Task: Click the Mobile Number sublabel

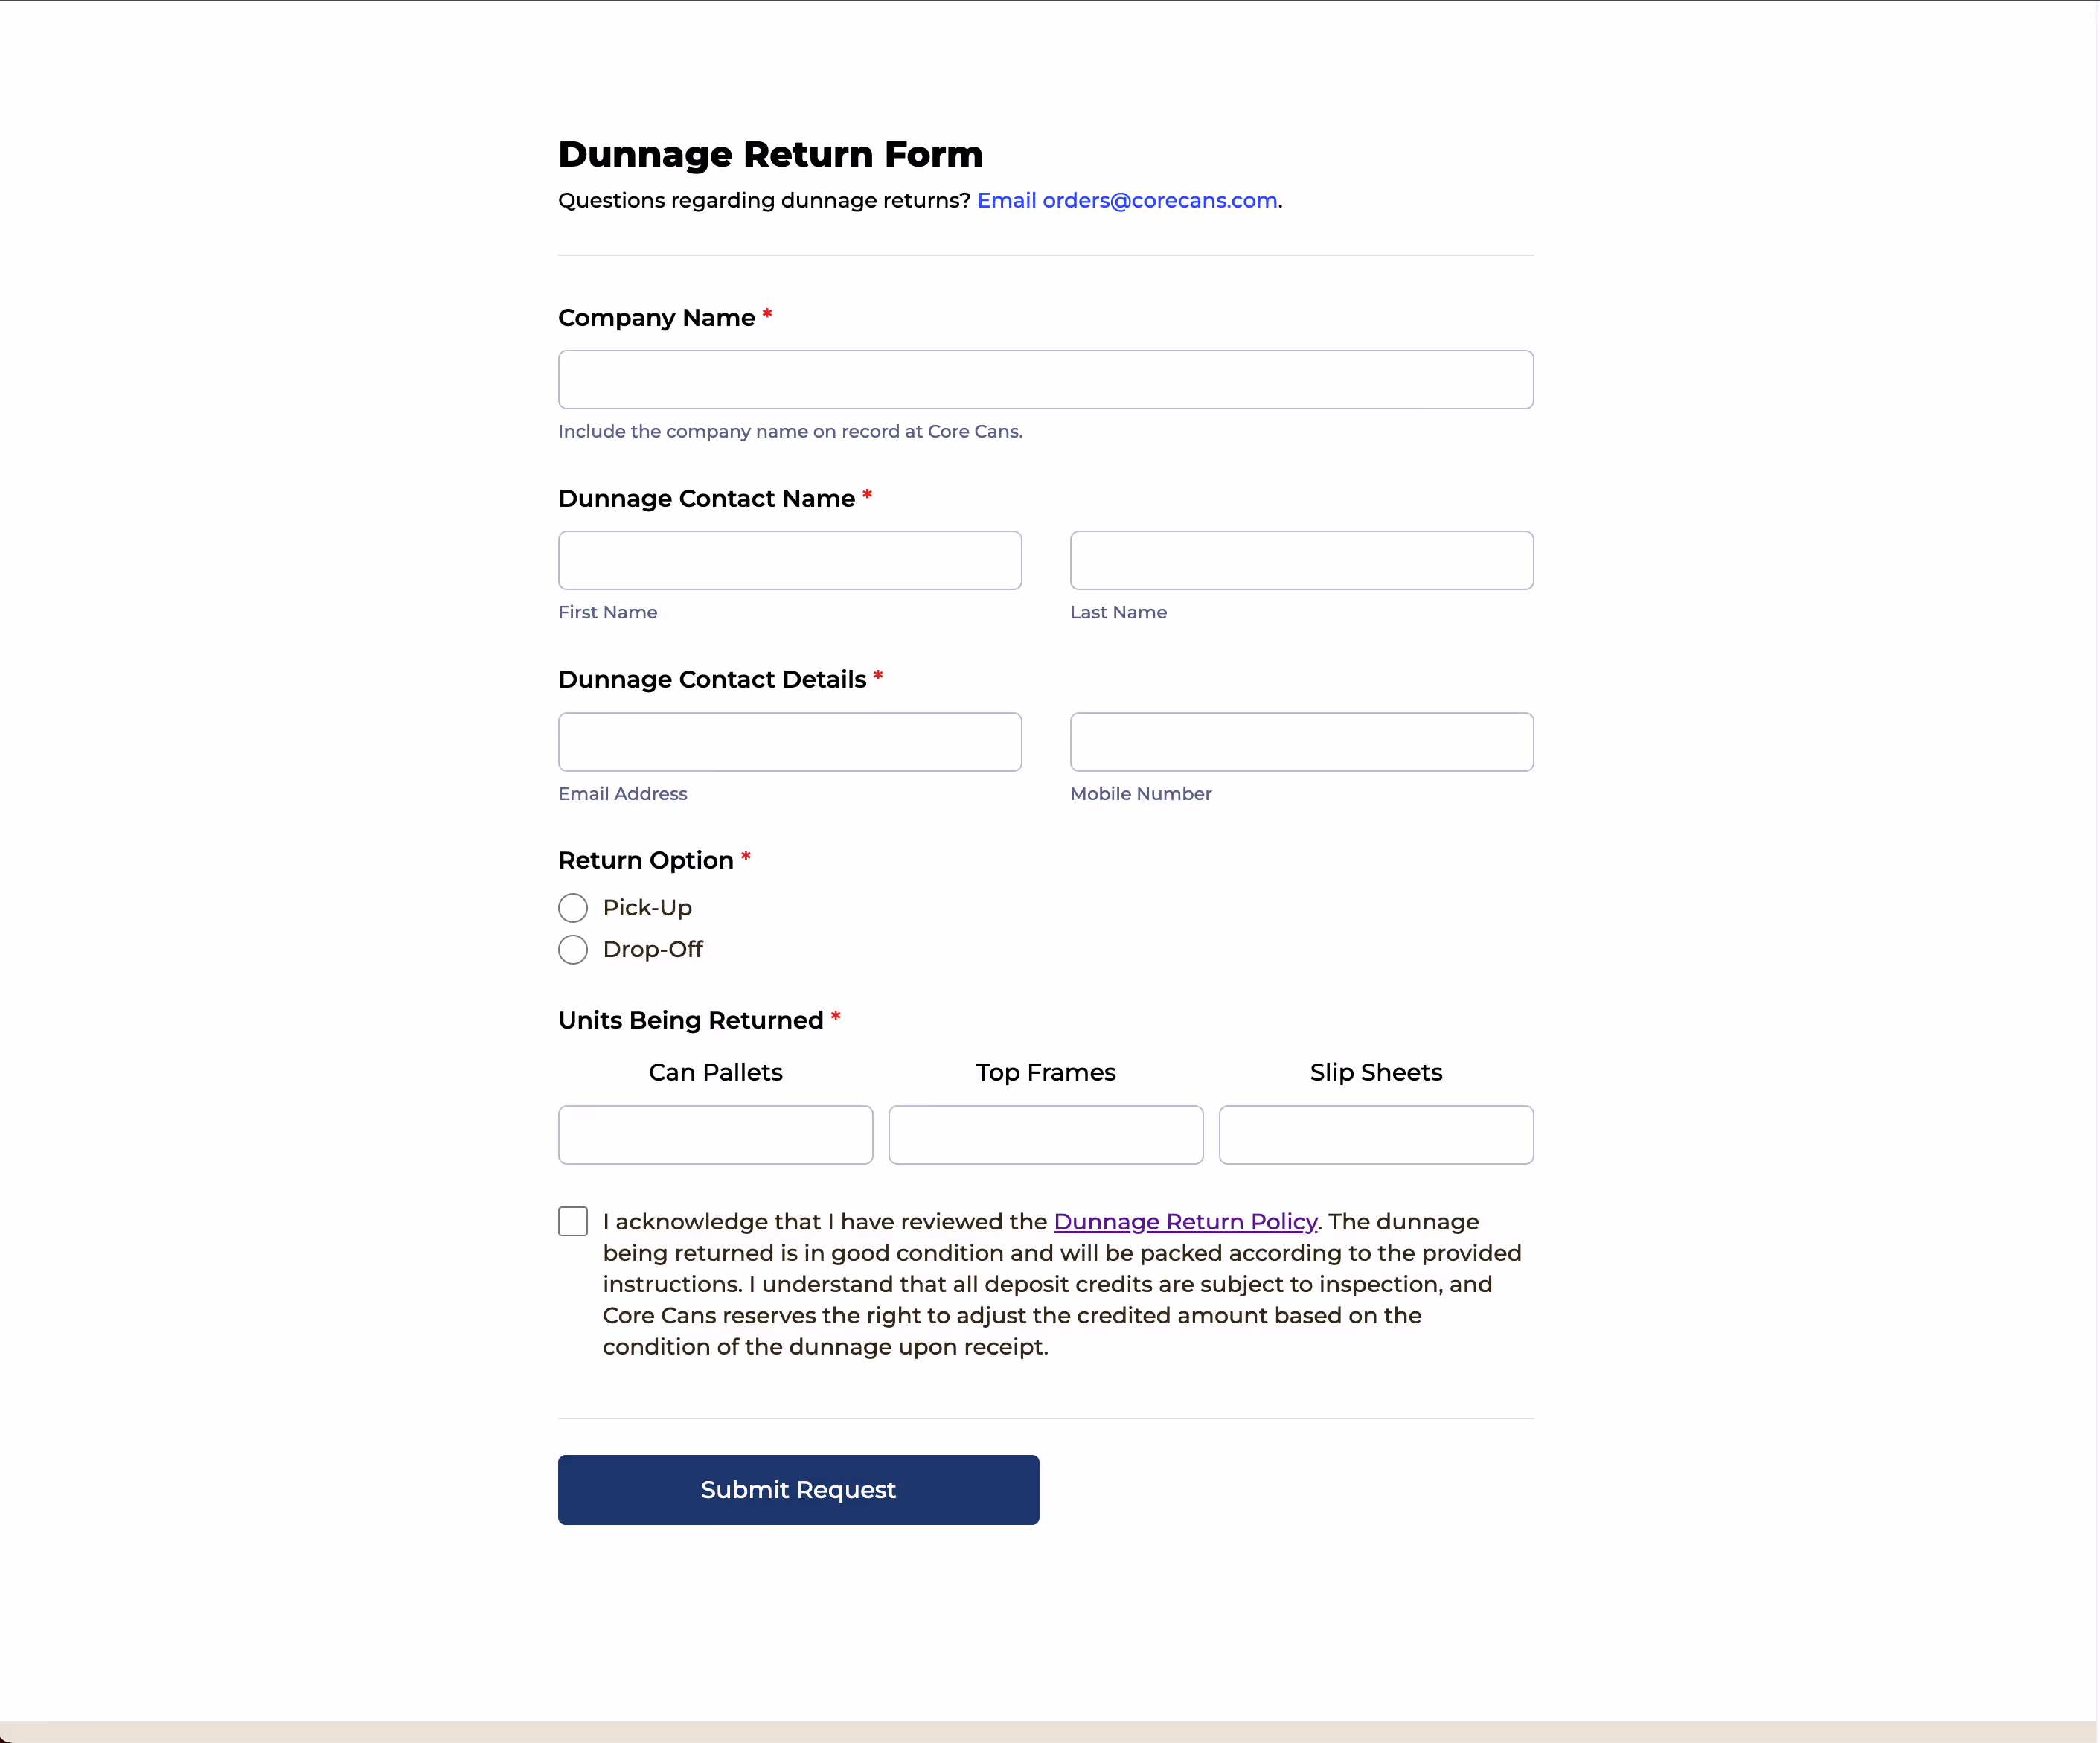Action: click(x=1140, y=793)
